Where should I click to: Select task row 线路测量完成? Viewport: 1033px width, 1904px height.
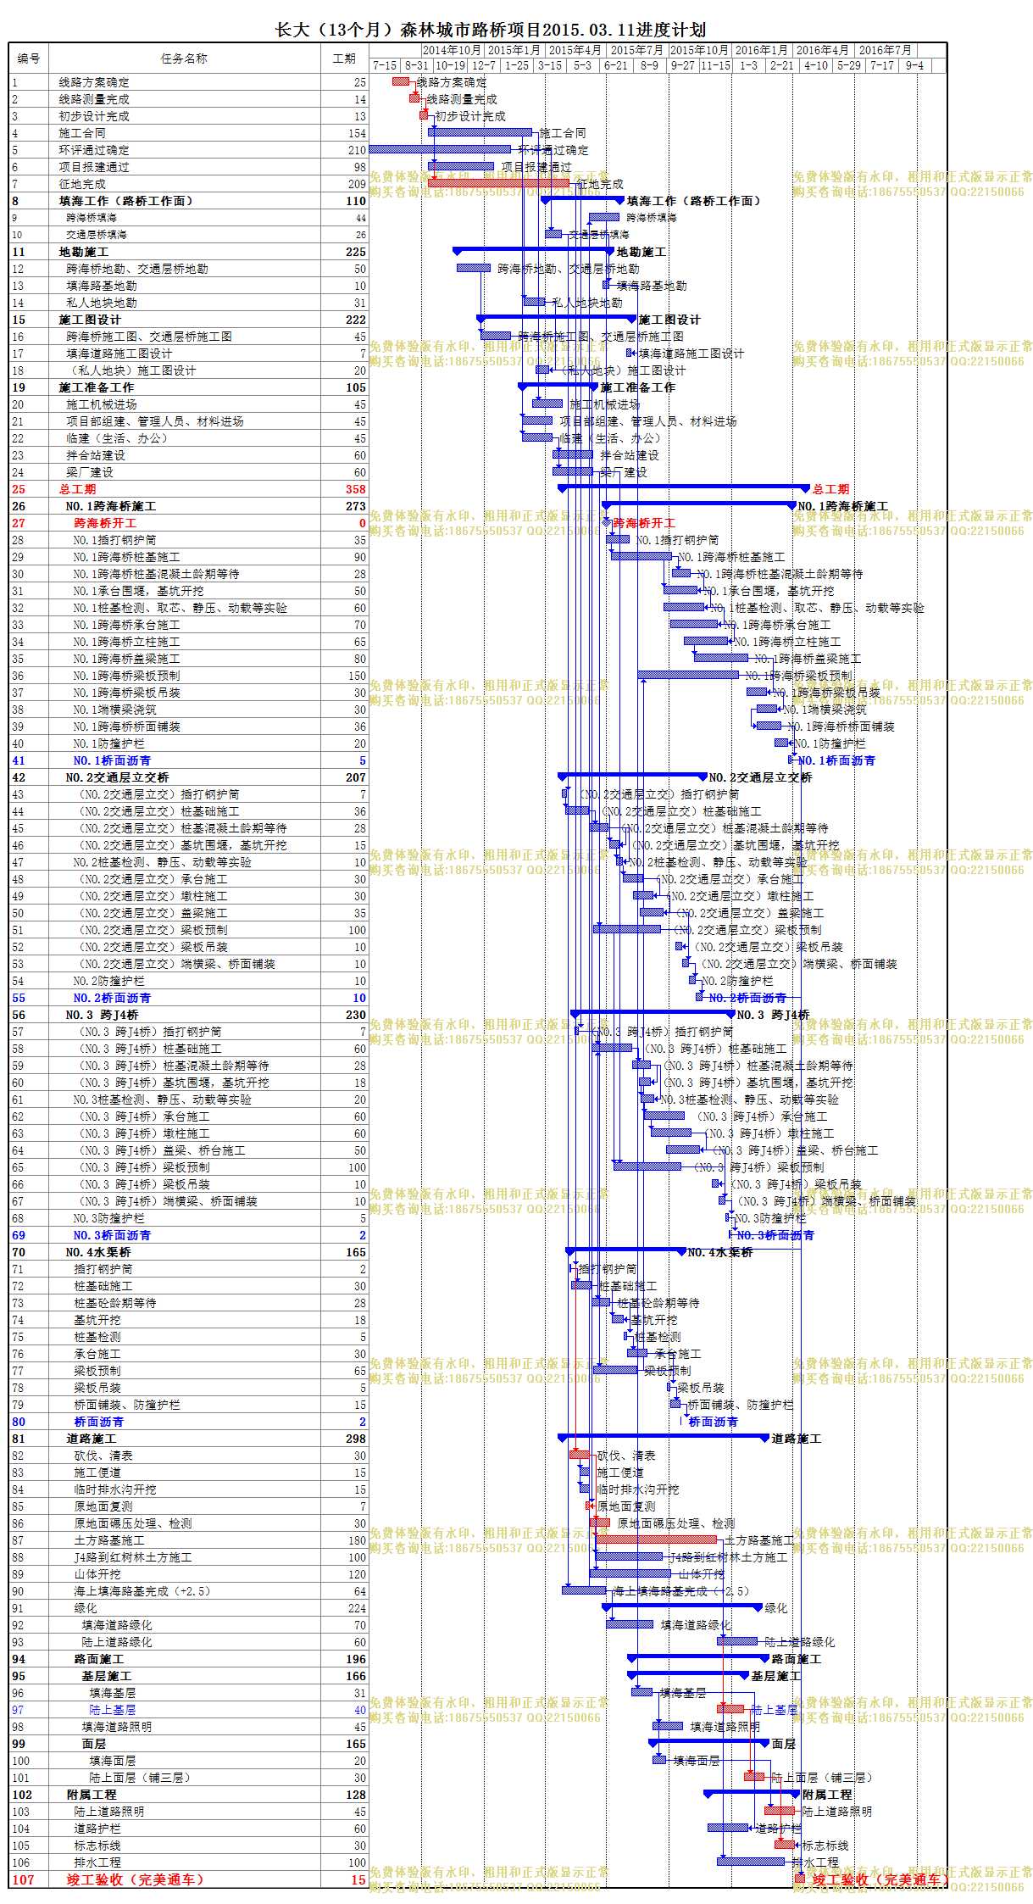(188, 99)
